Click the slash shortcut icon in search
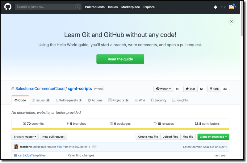Image resolution: width=247 pixels, height=163 pixels. click(78, 7)
